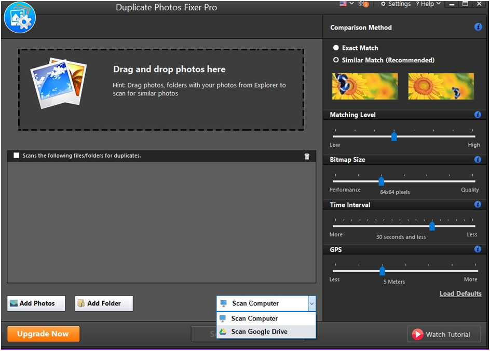Minimize the Duplicate Photos Fixer window
The height and width of the screenshot is (351, 490).
[x=452, y=4]
